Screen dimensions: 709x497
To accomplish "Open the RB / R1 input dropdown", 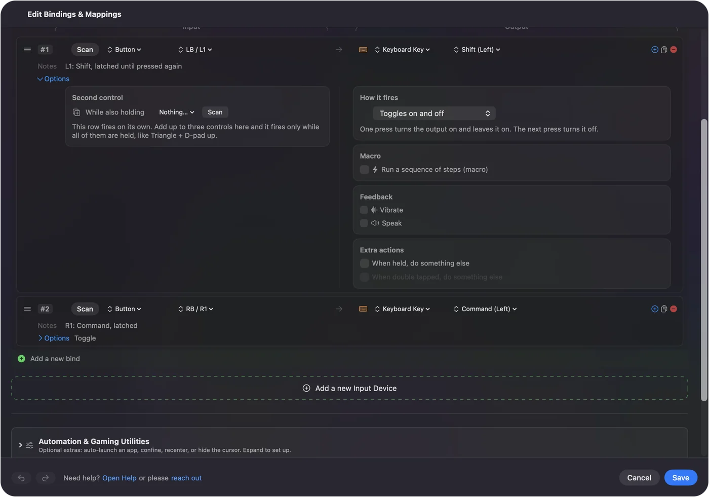I will click(195, 309).
